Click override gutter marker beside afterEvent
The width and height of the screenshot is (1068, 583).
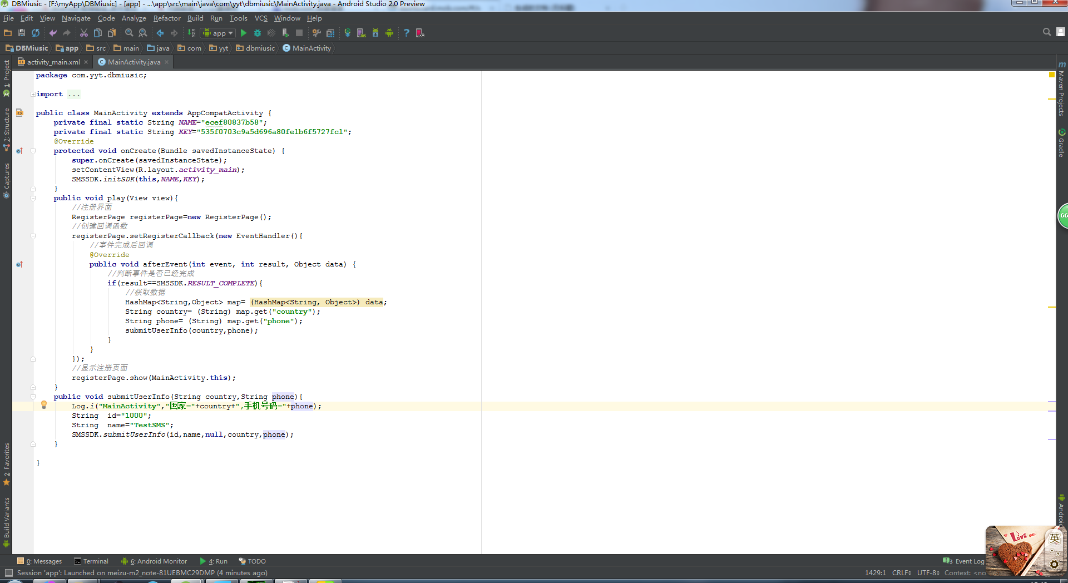pyautogui.click(x=19, y=264)
